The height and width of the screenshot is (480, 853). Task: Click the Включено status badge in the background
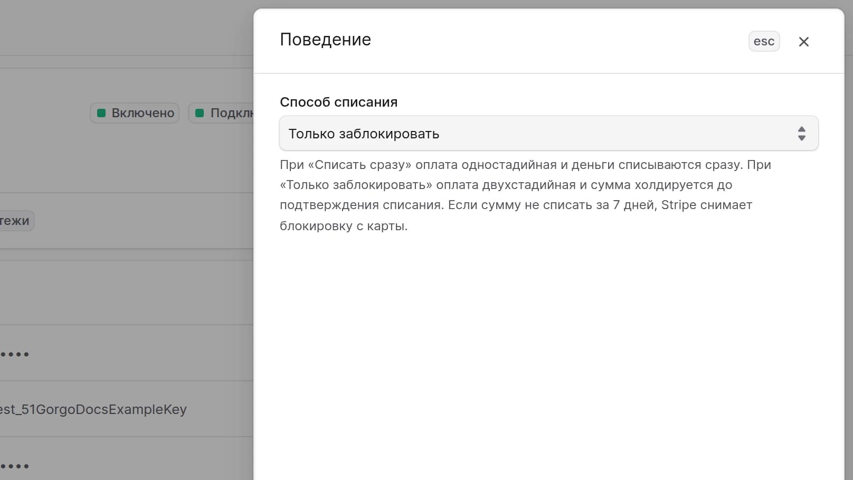pyautogui.click(x=135, y=113)
